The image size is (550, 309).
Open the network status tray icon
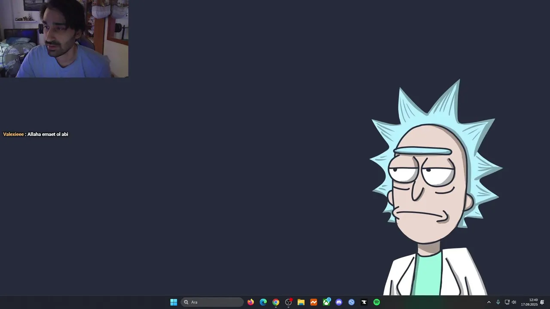click(507, 302)
